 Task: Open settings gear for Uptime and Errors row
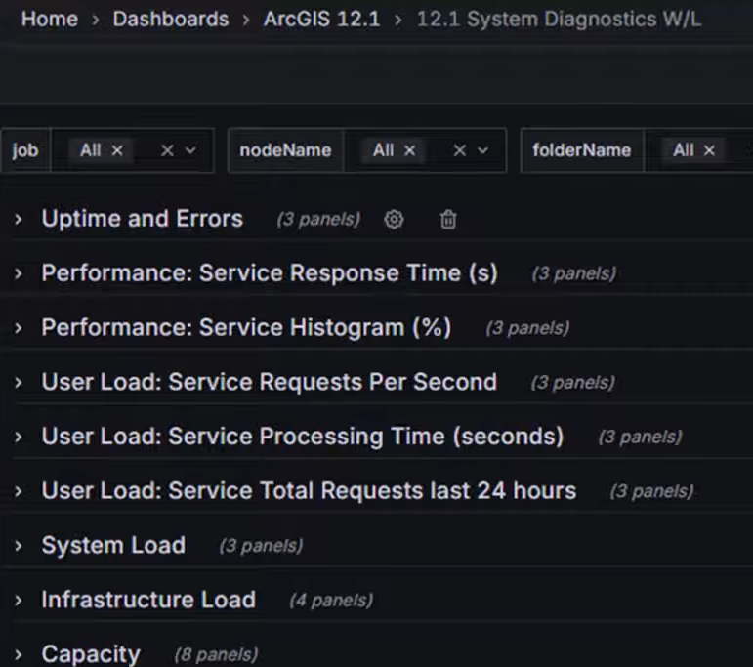394,220
